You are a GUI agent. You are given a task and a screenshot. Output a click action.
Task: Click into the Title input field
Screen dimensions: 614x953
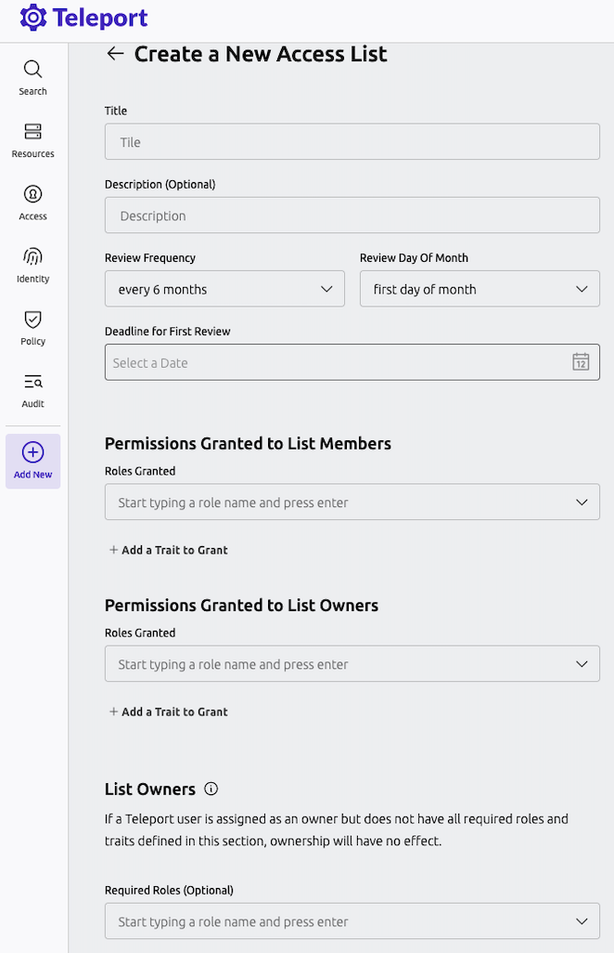tap(352, 141)
